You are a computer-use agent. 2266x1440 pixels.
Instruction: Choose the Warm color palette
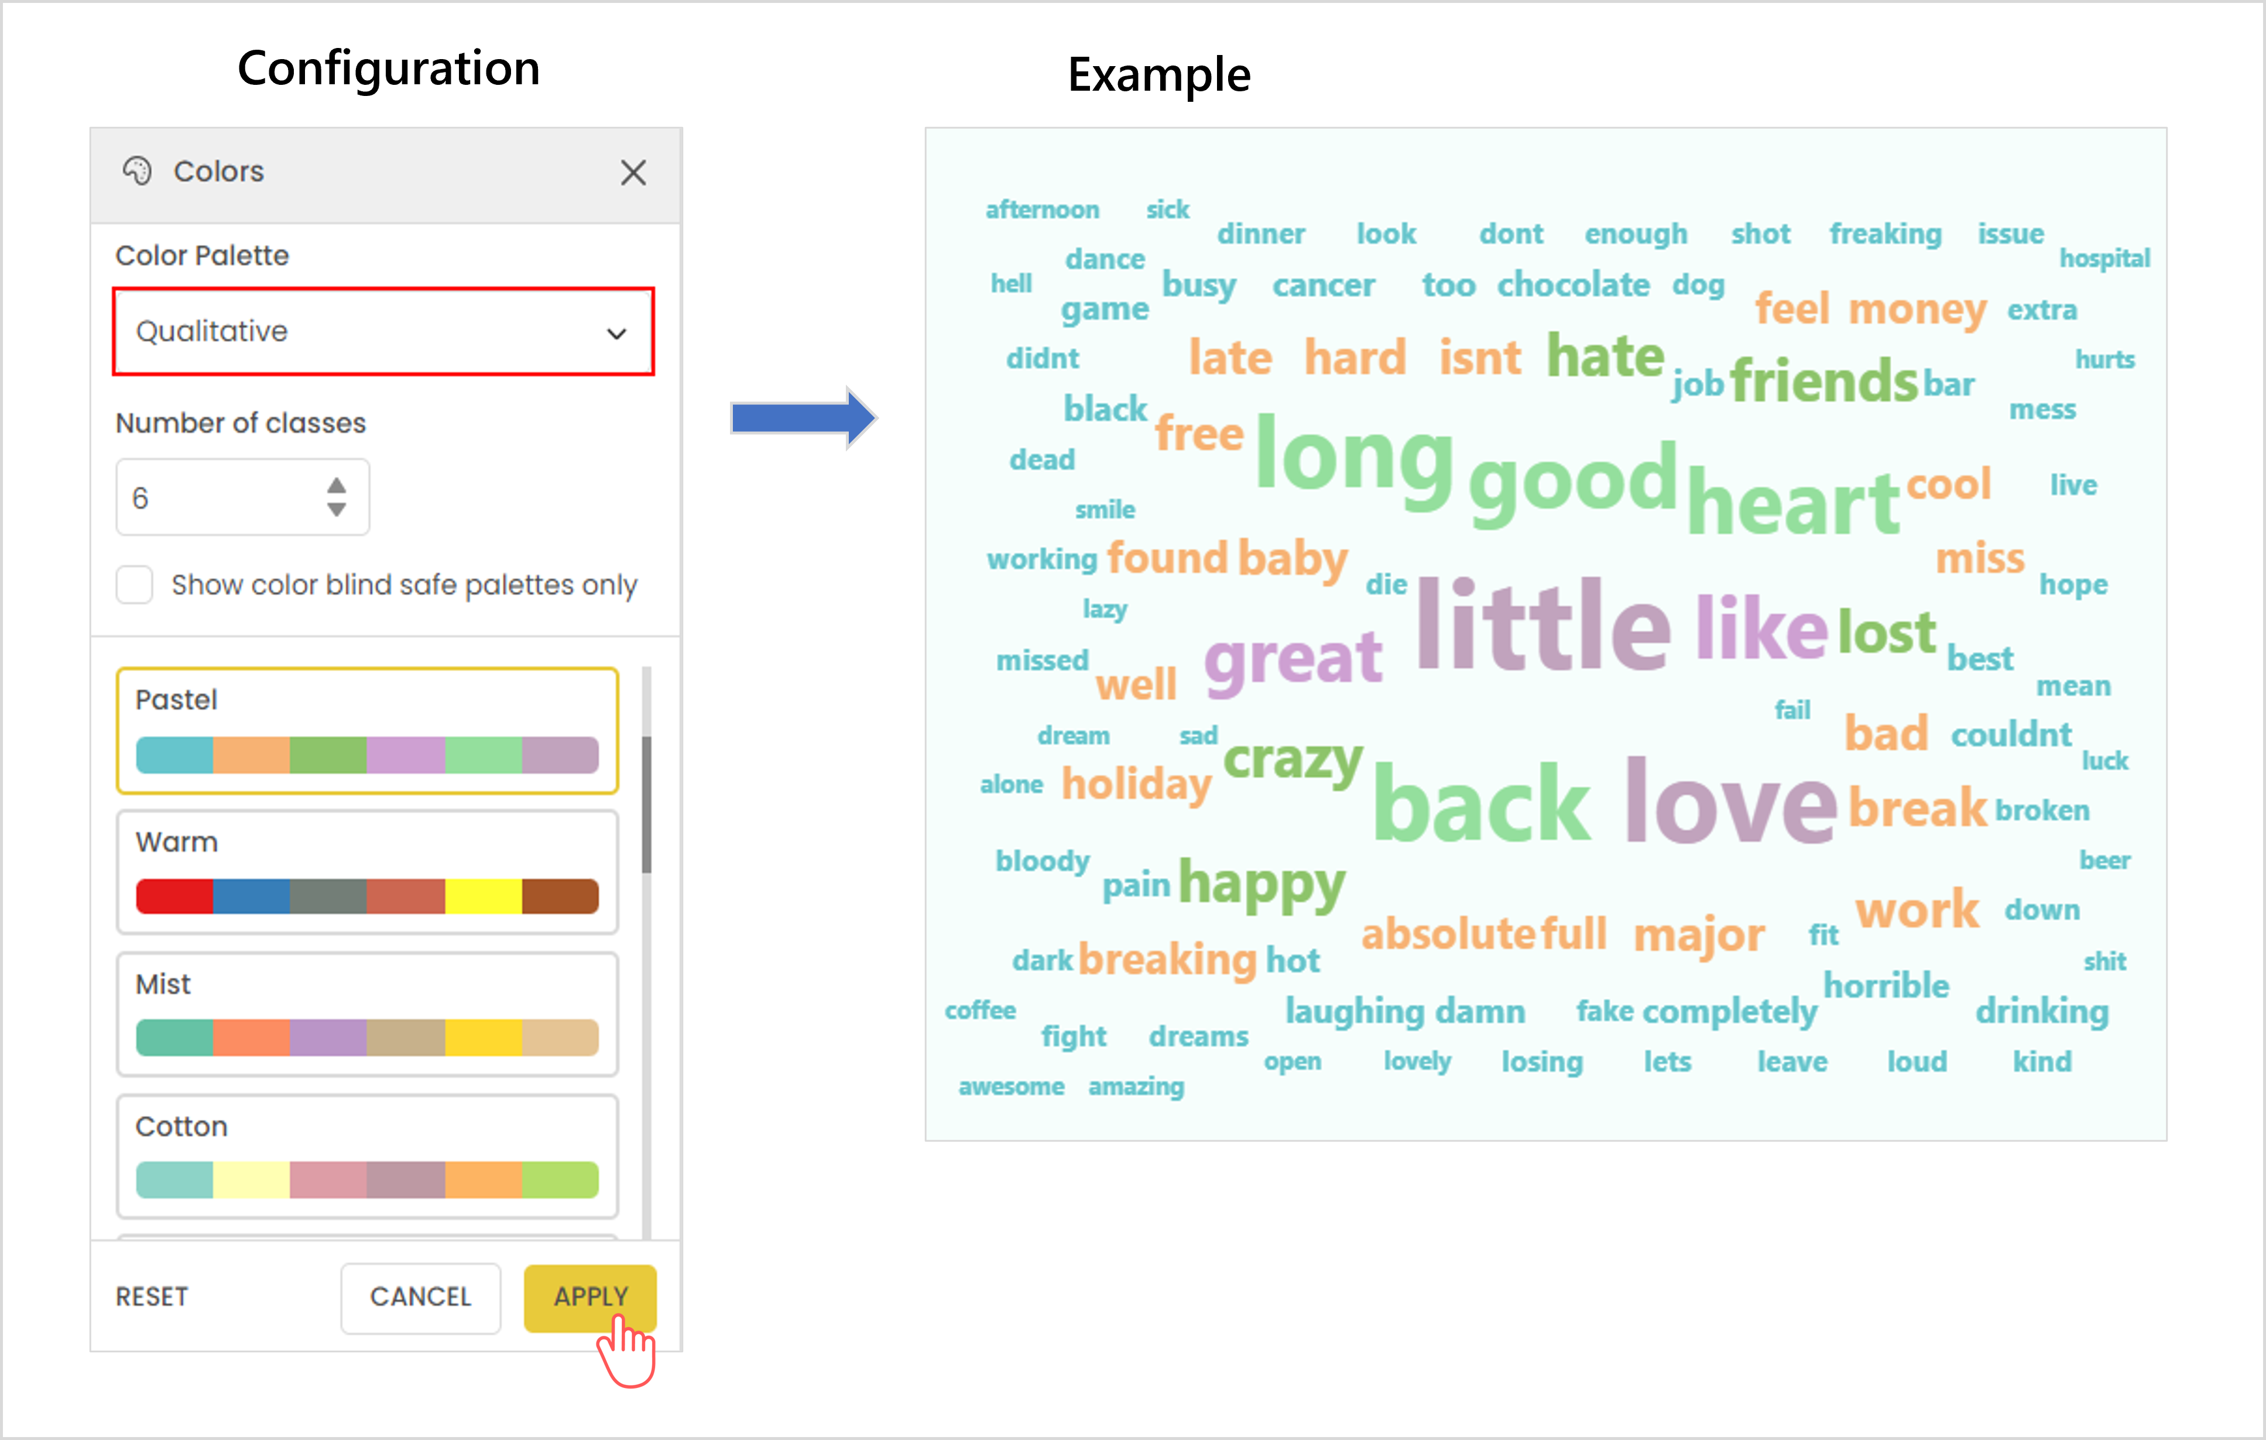(x=367, y=873)
